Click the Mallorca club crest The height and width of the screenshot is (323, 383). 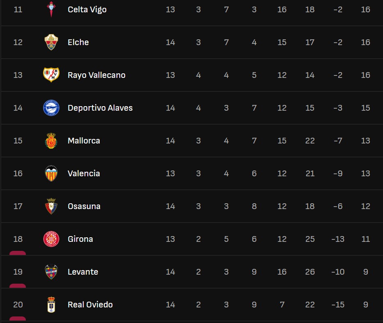51,141
